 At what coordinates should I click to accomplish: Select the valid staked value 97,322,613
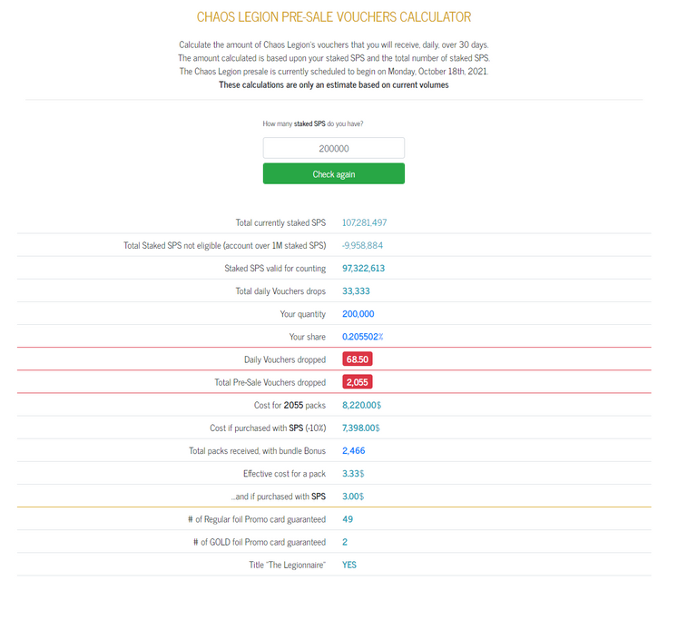pyautogui.click(x=363, y=268)
